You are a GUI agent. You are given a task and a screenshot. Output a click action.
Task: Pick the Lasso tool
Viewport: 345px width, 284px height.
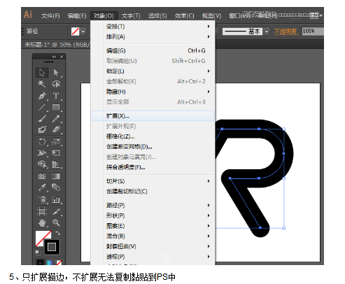(x=56, y=84)
